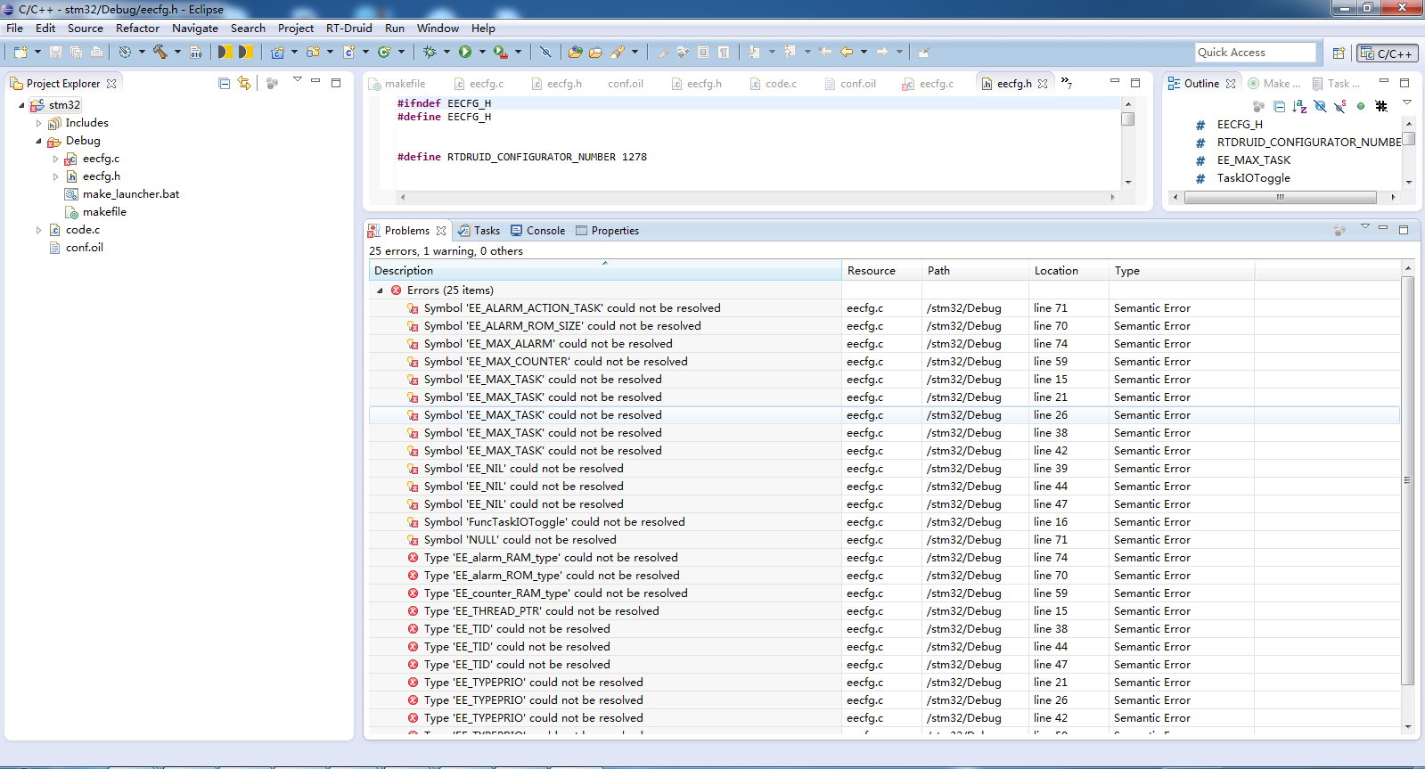1425x769 pixels.
Task: Click the Open Type icon in toolbar
Action: click(x=575, y=53)
